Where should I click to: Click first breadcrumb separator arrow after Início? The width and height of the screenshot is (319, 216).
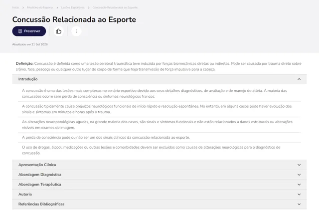[23, 7]
